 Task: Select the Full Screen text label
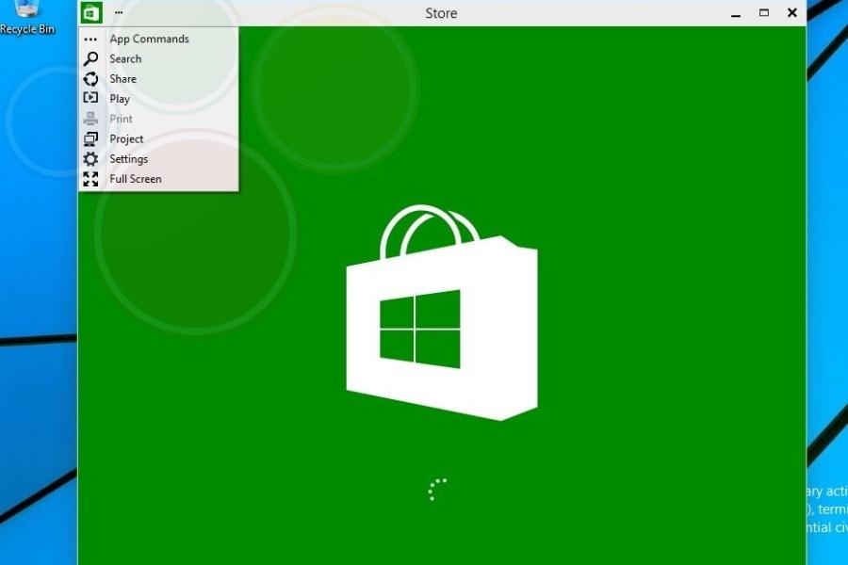[135, 179]
